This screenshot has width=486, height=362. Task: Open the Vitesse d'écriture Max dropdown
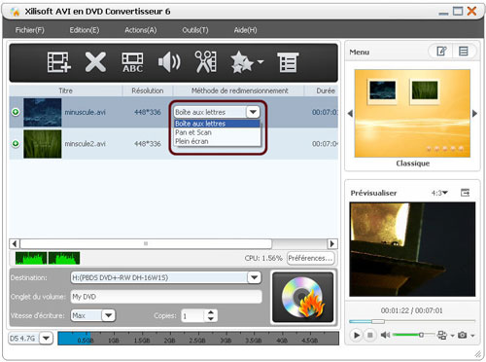point(109,315)
